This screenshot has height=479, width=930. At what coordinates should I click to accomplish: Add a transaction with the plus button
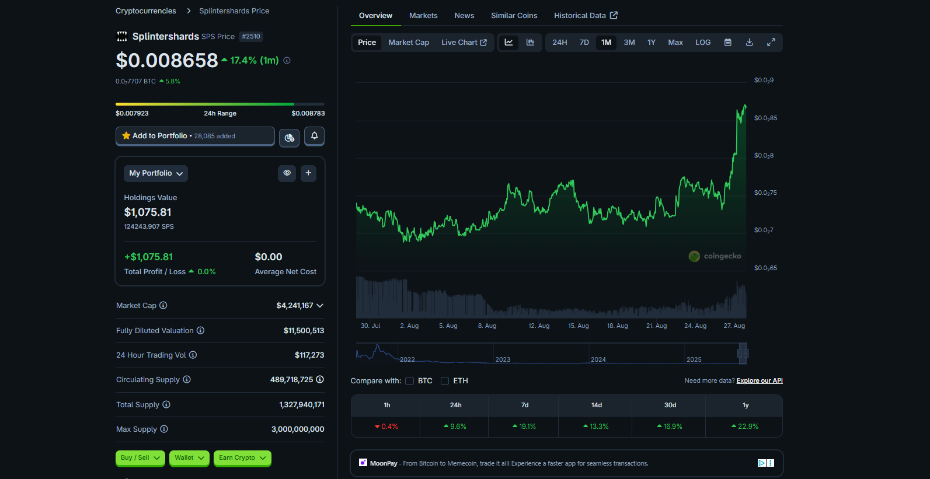(308, 173)
